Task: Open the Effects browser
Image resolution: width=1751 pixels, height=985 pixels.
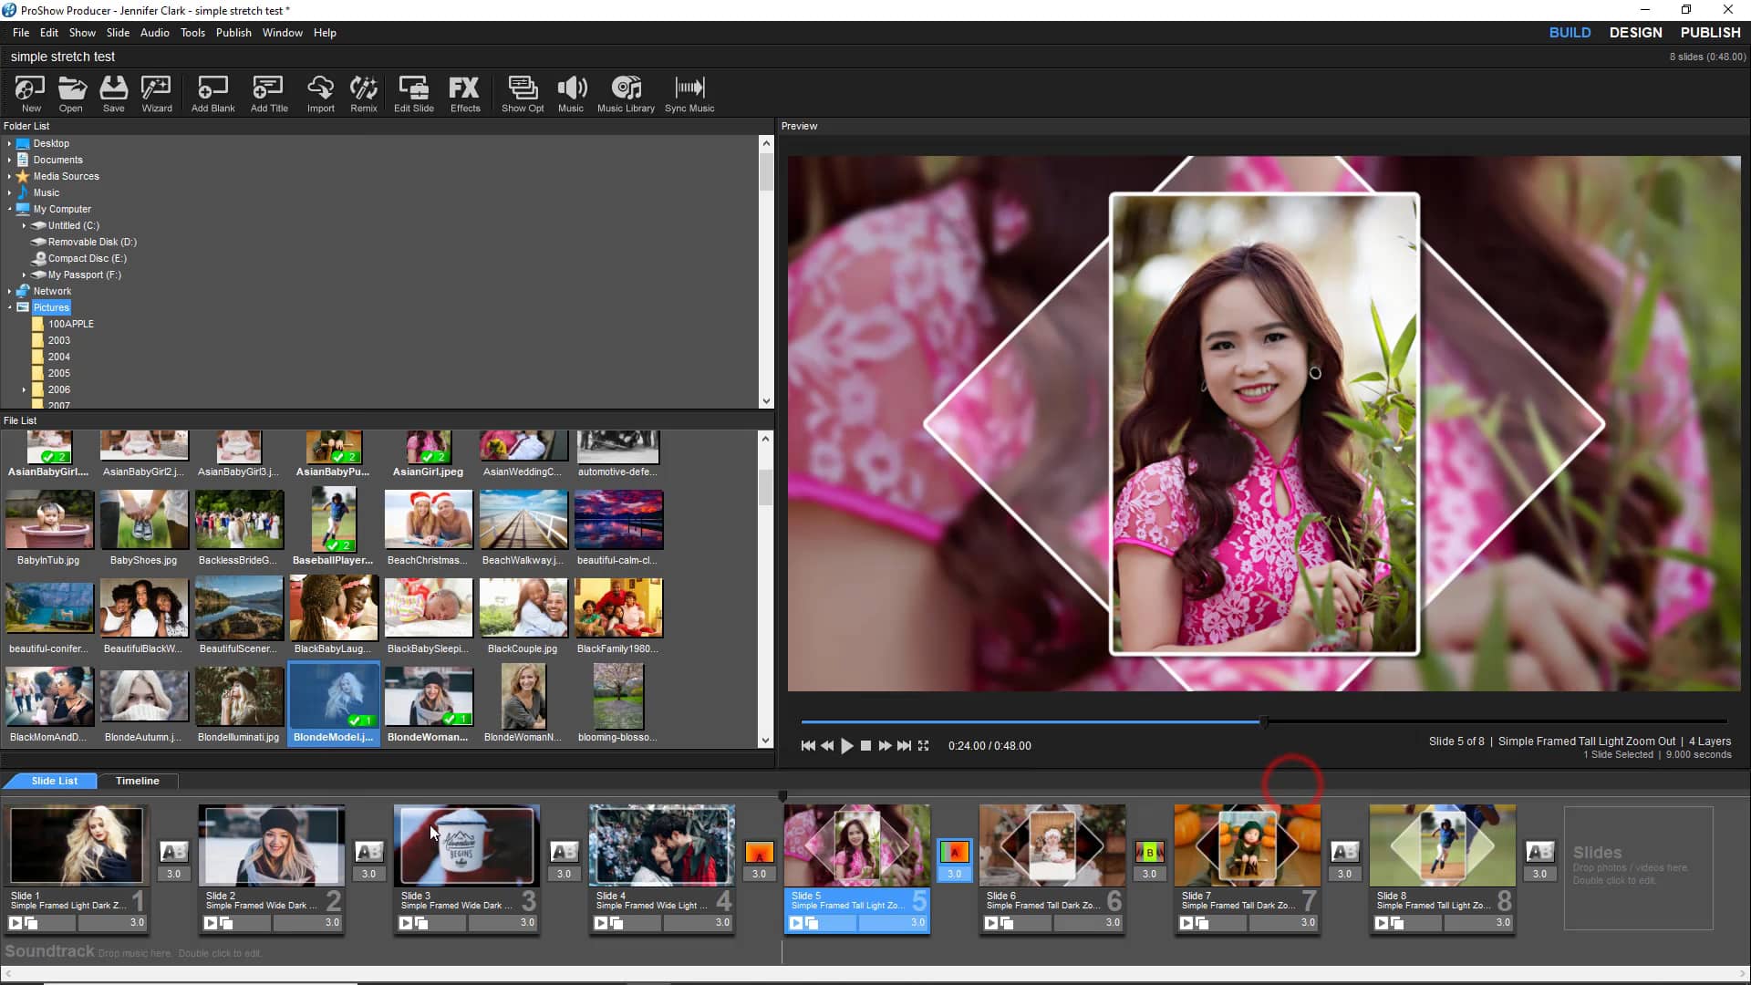Action: pyautogui.click(x=465, y=91)
